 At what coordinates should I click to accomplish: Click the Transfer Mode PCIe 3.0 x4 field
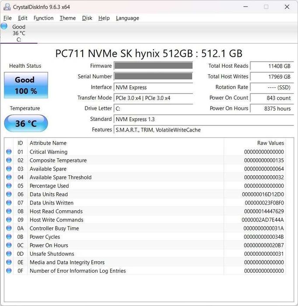coord(153,98)
